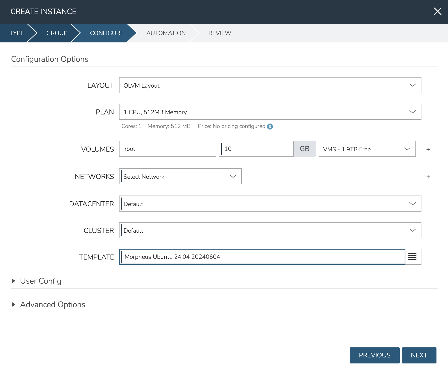Open the Cluster dropdown
Screen dimensions: 448x375
[x=270, y=230]
